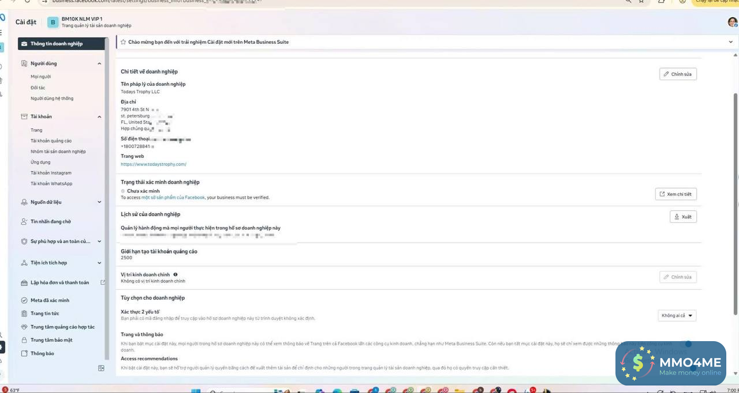This screenshot has height=393, width=739.
Task: Click info icon beside Vị trí kinh doanh chính
Action: point(176,275)
